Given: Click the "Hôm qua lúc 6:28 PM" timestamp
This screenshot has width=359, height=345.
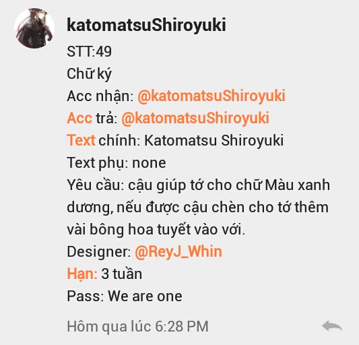Looking at the screenshot, I should coord(137,326).
